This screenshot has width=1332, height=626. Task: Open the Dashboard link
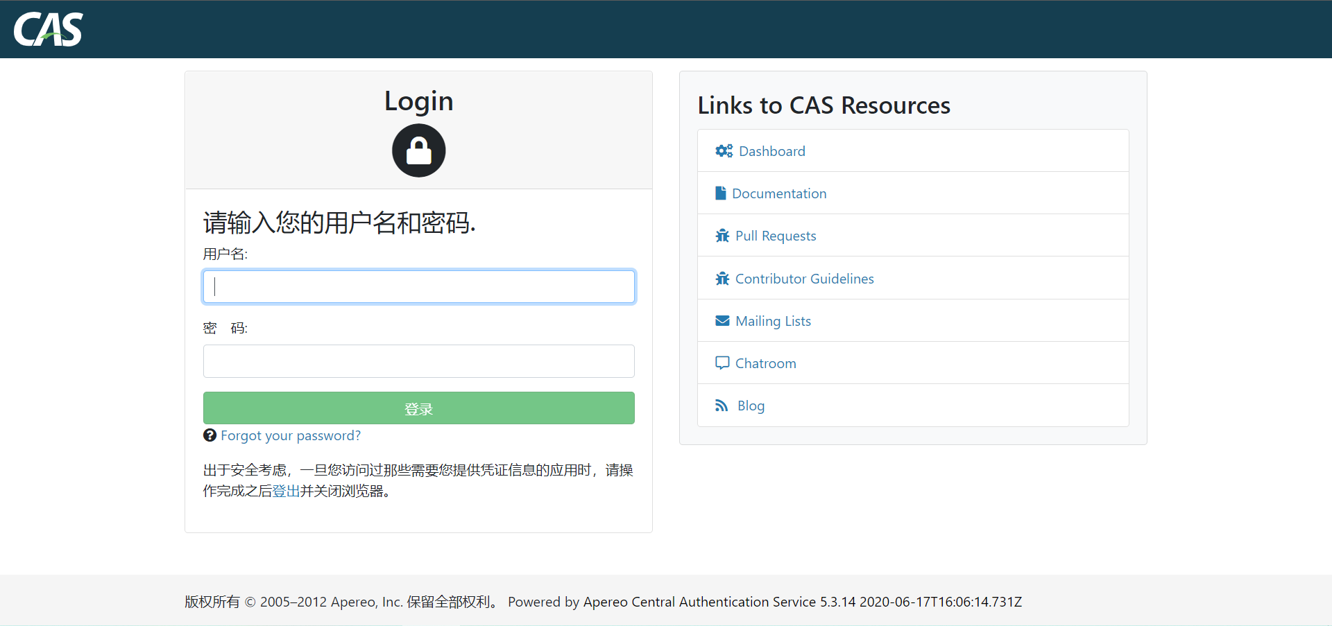[771, 150]
